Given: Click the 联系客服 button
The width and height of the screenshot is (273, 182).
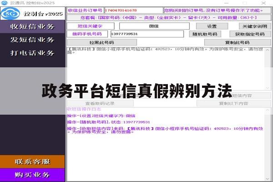Looking at the screenshot, I should pos(32,162).
